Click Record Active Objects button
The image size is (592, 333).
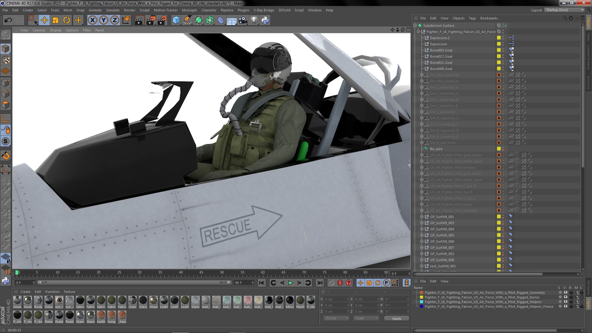331,283
